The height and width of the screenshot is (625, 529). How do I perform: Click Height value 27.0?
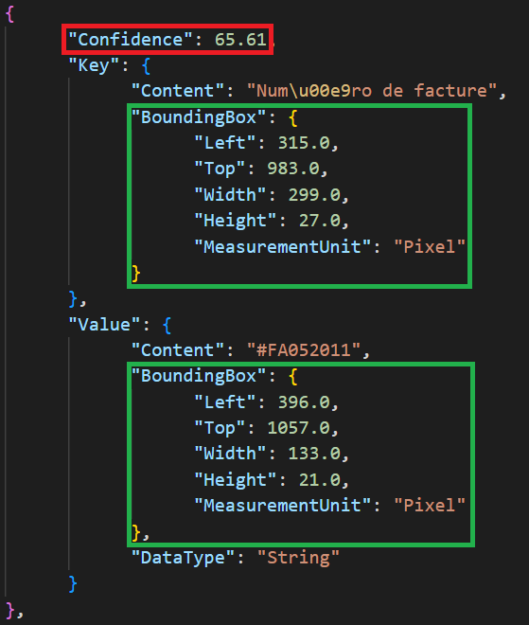pos(320,221)
